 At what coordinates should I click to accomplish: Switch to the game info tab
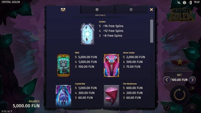click(97, 10)
